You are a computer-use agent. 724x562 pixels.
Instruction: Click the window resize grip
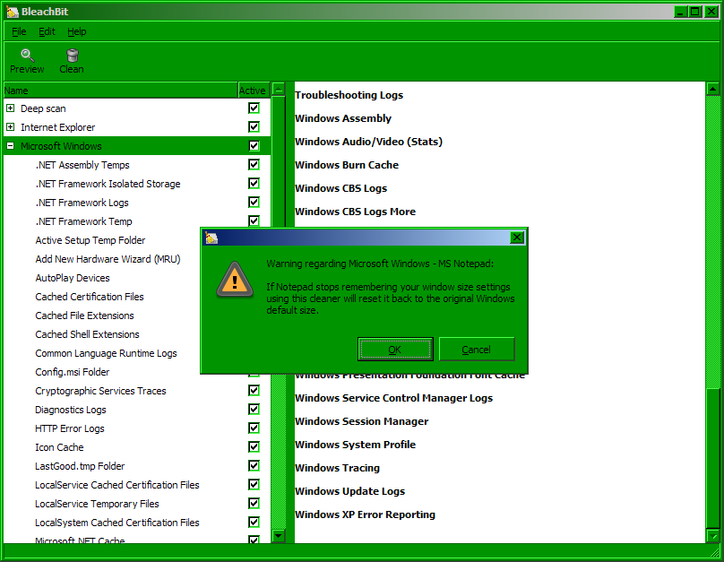coord(715,552)
